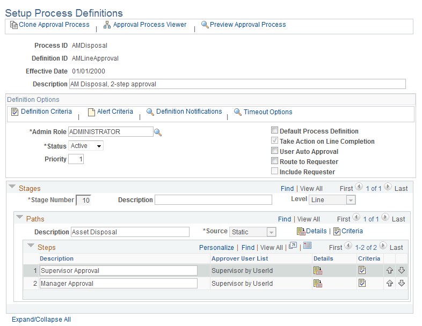Click Find link in Steps grid

(x=248, y=248)
